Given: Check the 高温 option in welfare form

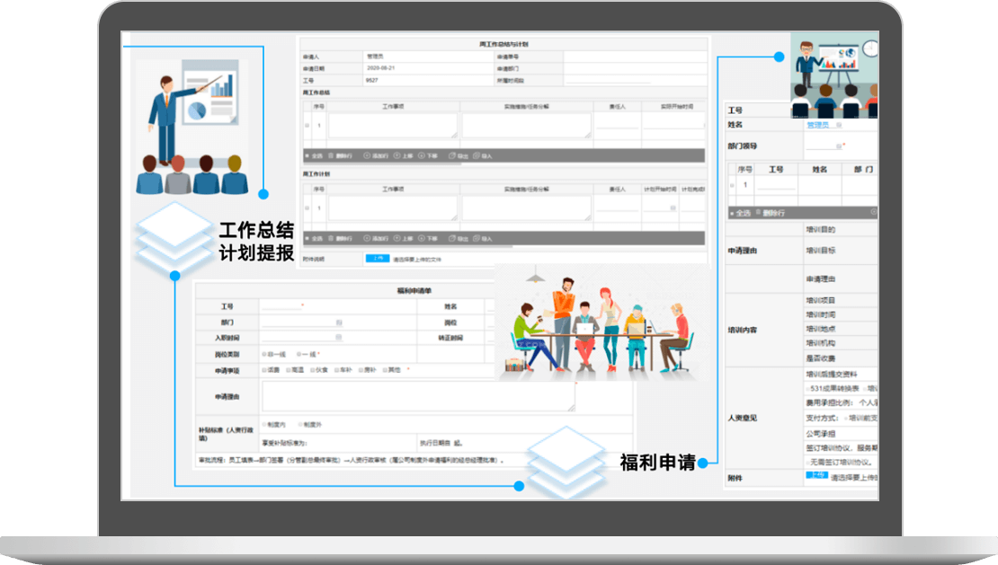Looking at the screenshot, I should tap(288, 369).
